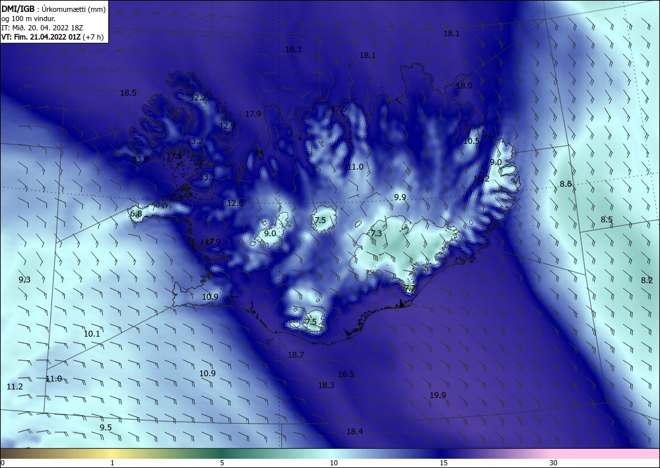Click the 16.5 value on the map
Screen dimensions: 660x468
(346, 374)
